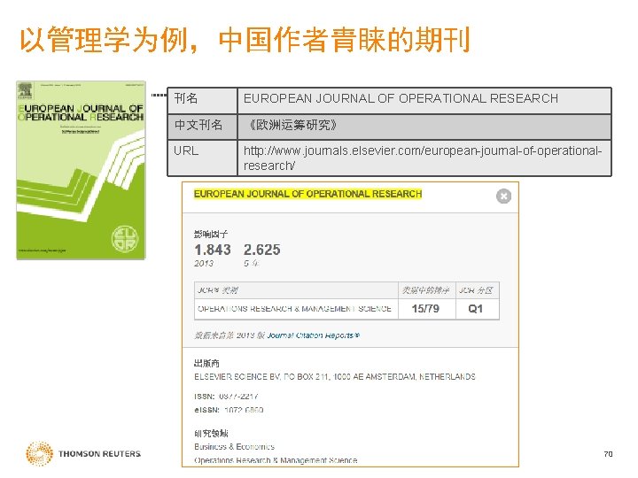Click the ISSN number line
The width and height of the screenshot is (638, 478).
pyautogui.click(x=226, y=396)
